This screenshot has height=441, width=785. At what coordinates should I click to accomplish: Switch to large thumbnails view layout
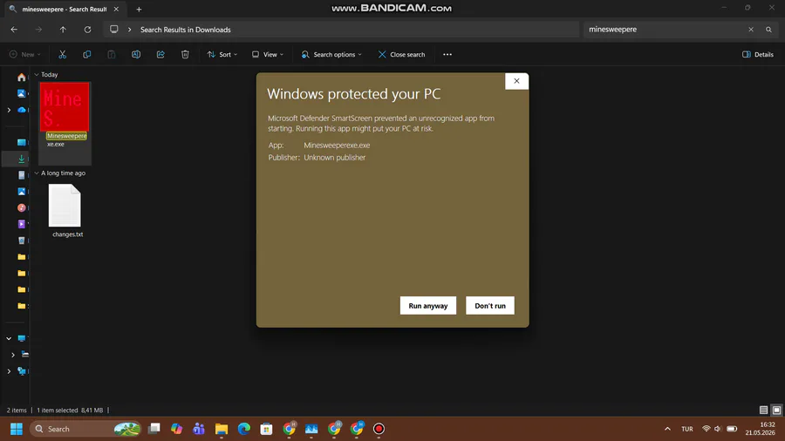click(776, 410)
